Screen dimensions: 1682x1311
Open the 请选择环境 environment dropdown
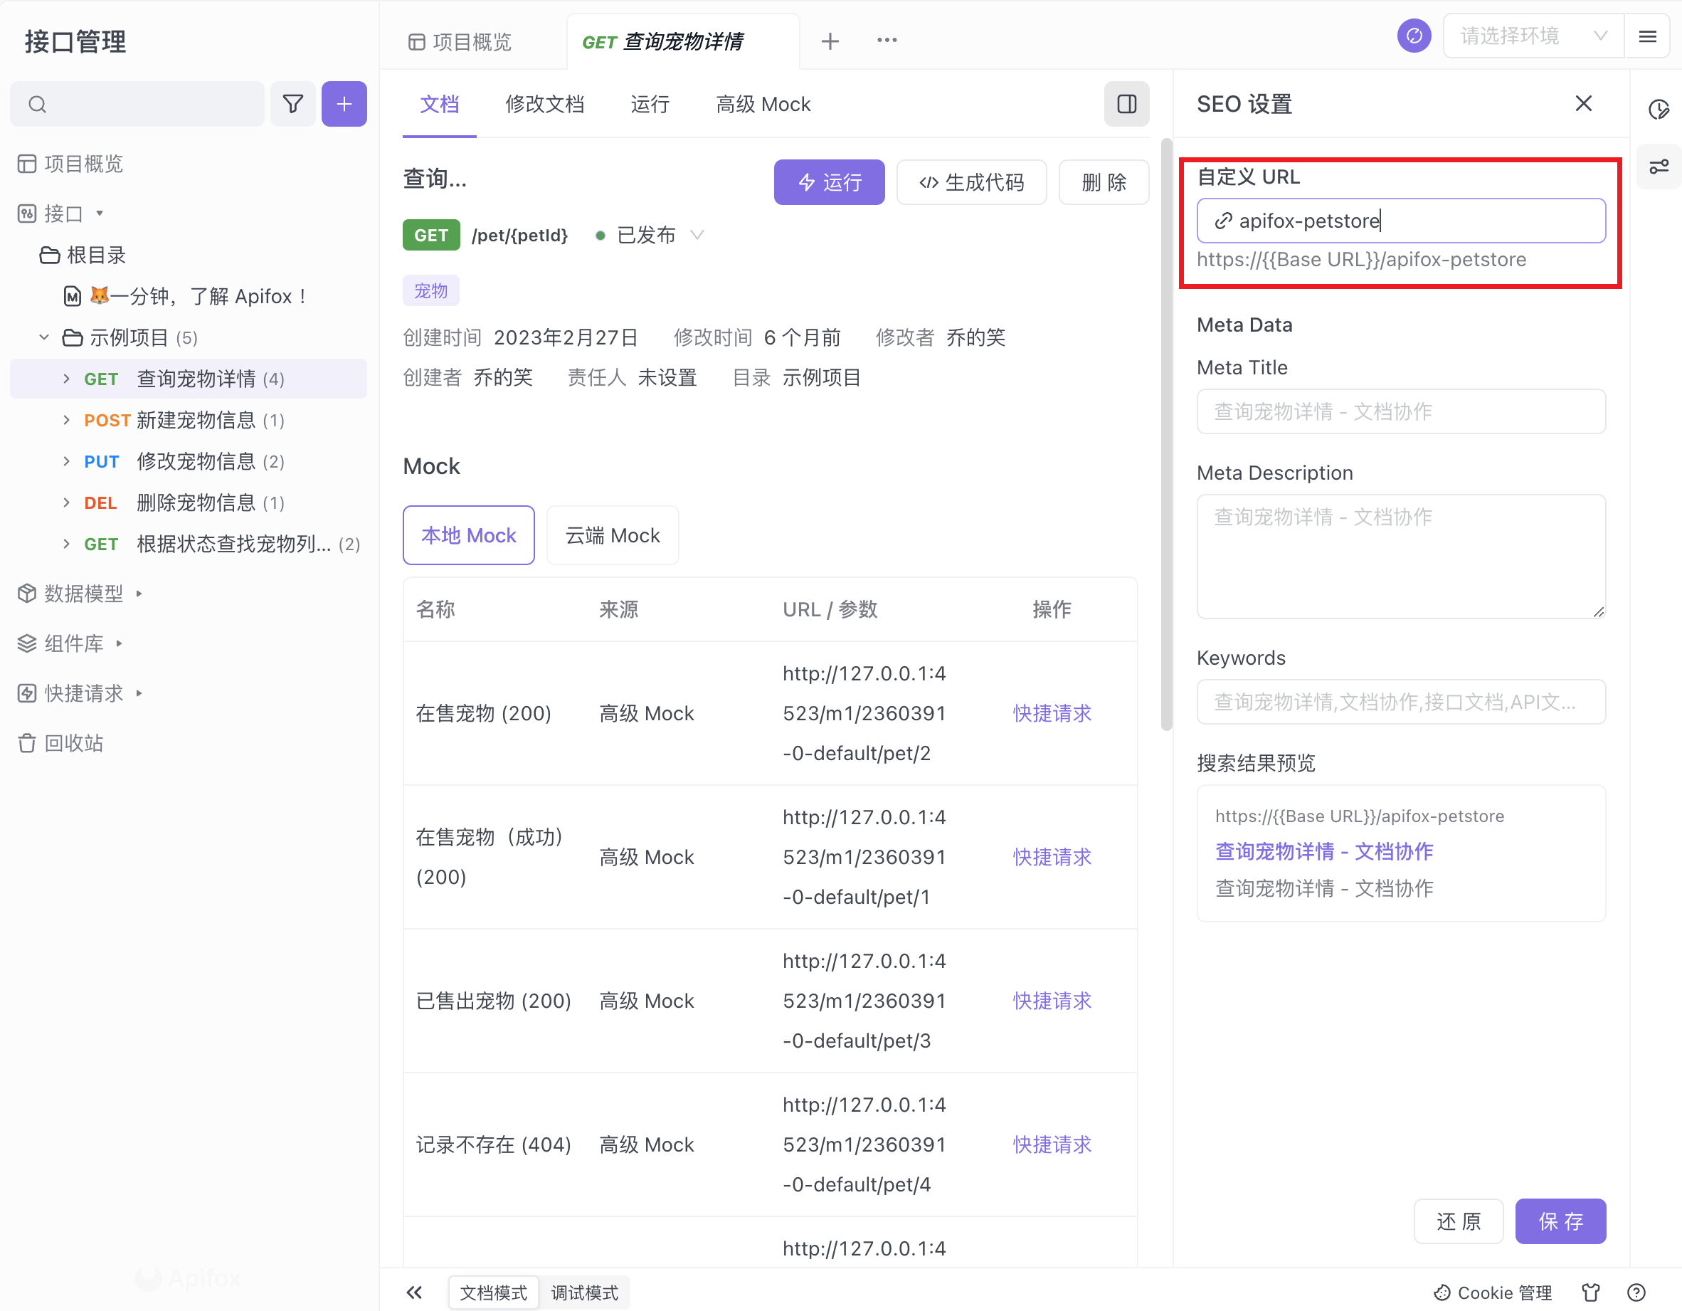[x=1532, y=36]
